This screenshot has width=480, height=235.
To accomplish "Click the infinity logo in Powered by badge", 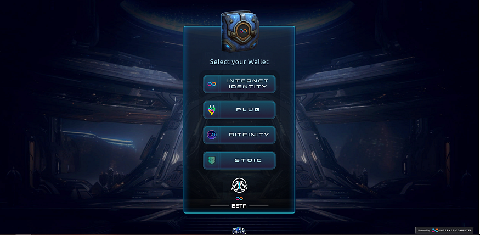I will pyautogui.click(x=435, y=230).
